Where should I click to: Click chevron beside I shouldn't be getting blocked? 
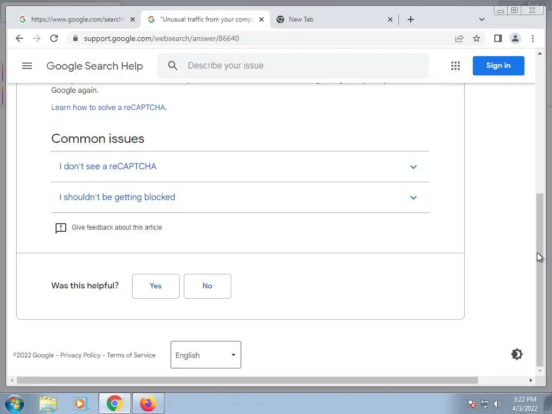(x=413, y=197)
